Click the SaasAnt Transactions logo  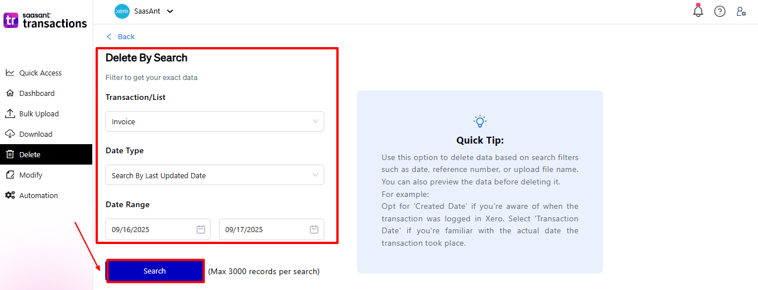[x=46, y=20]
